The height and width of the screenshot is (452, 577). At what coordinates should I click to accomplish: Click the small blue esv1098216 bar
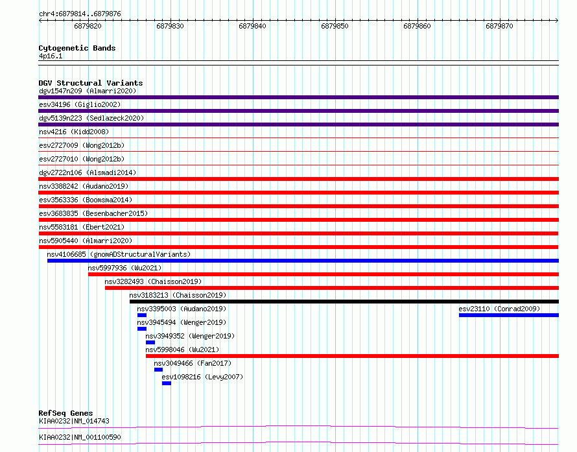click(167, 383)
